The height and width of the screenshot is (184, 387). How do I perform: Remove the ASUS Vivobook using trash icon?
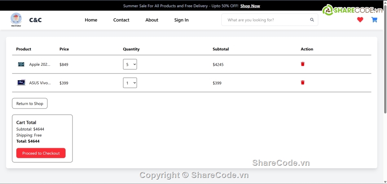pyautogui.click(x=303, y=82)
